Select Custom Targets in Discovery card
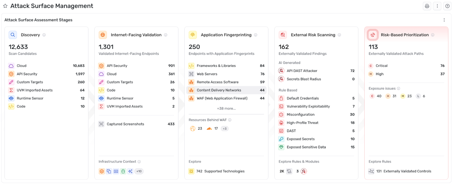 tap(46, 82)
